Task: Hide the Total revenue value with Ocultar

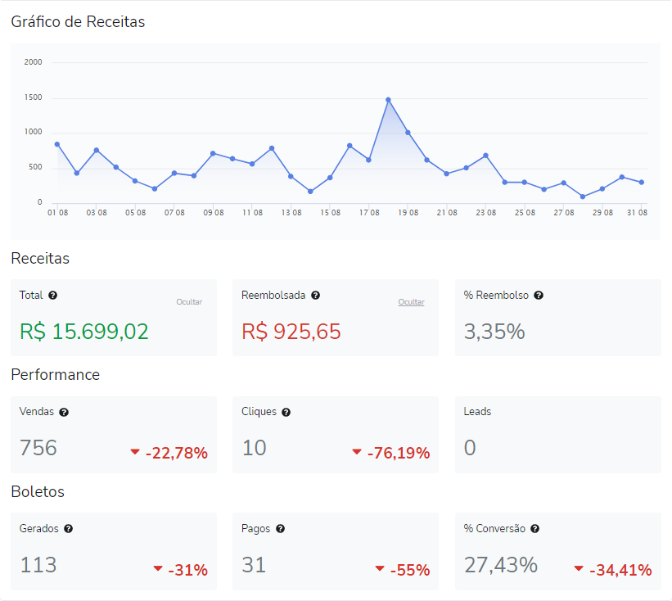Action: pos(189,302)
